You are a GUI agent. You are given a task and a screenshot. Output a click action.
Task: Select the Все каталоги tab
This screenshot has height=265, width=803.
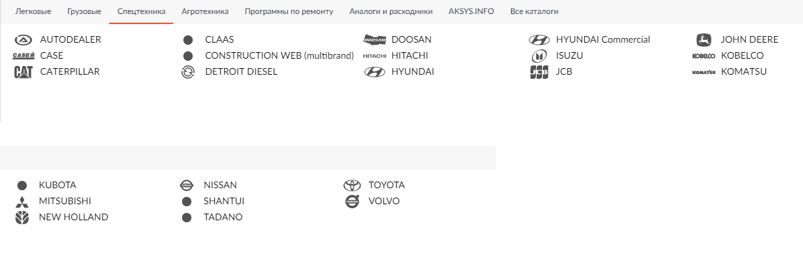534,11
